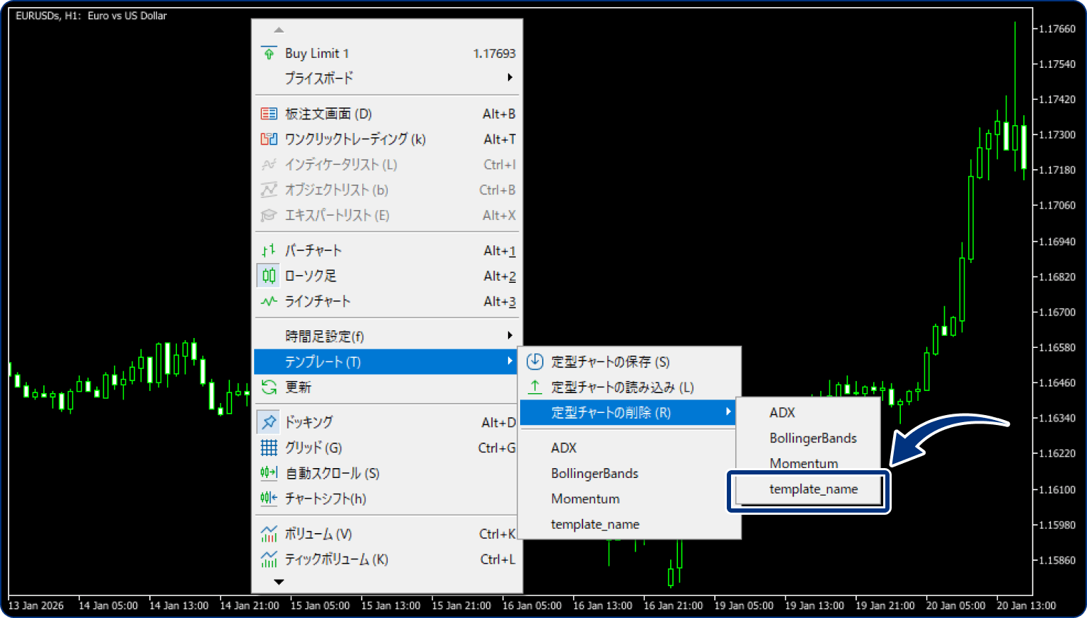Select the line chart icon
Viewport: 1087px width, 618px height.
[269, 301]
